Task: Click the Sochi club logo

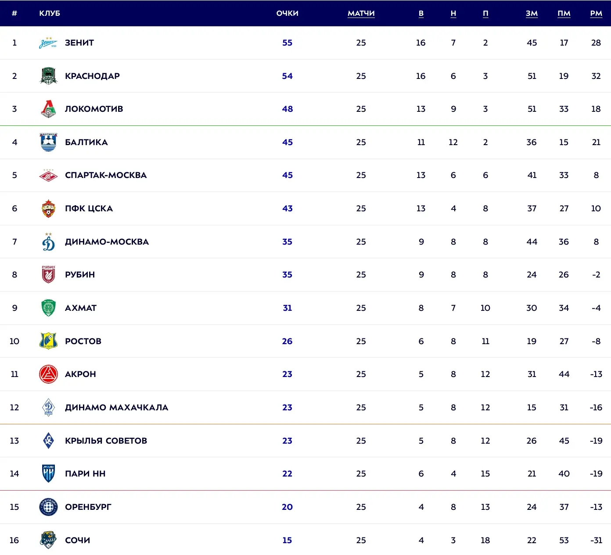Action: click(48, 540)
